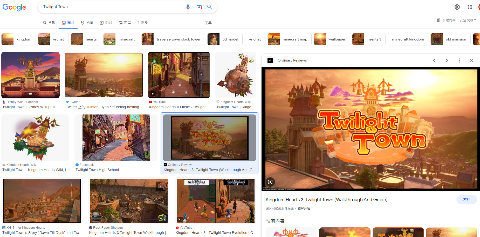Switch to the 全部 (All) tab
Viewport: 480px width, 237px height.
tap(49, 23)
